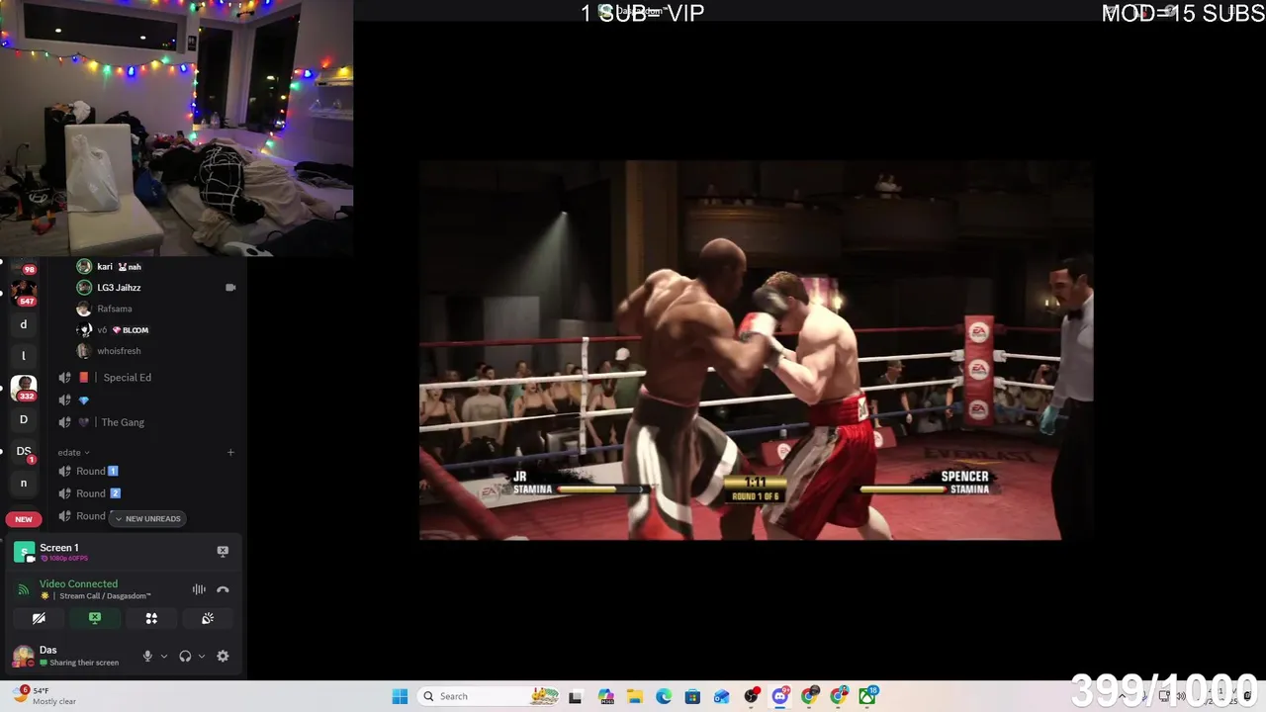Open noise suppression settings icon
The height and width of the screenshot is (712, 1266).
click(199, 589)
